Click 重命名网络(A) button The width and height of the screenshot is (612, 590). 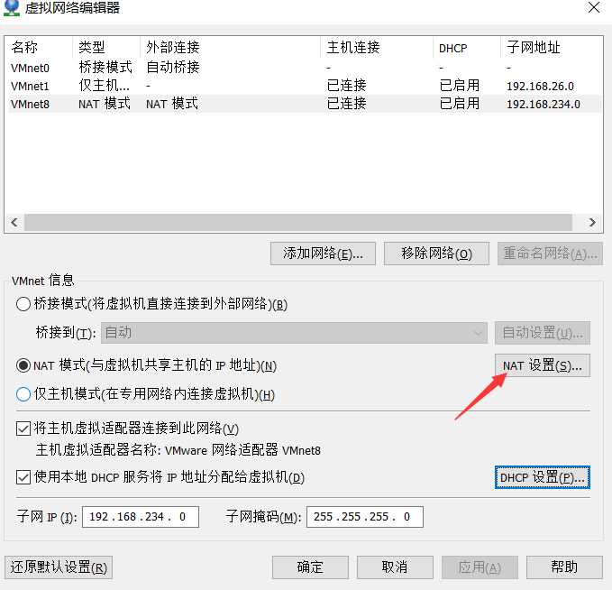(x=550, y=254)
